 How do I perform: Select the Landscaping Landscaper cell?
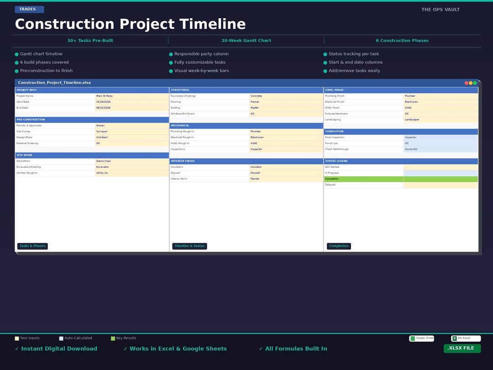tap(441, 120)
